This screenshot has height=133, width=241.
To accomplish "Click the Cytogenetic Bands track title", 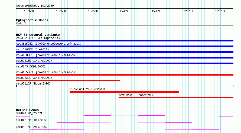I will [32, 20].
